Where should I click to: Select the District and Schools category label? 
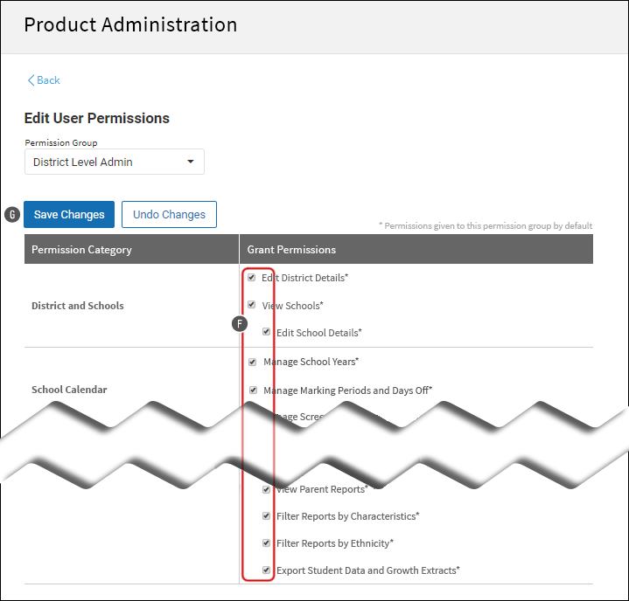coord(77,306)
